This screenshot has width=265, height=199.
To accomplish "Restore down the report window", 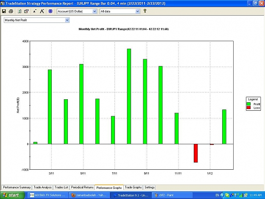I will 256,3.
